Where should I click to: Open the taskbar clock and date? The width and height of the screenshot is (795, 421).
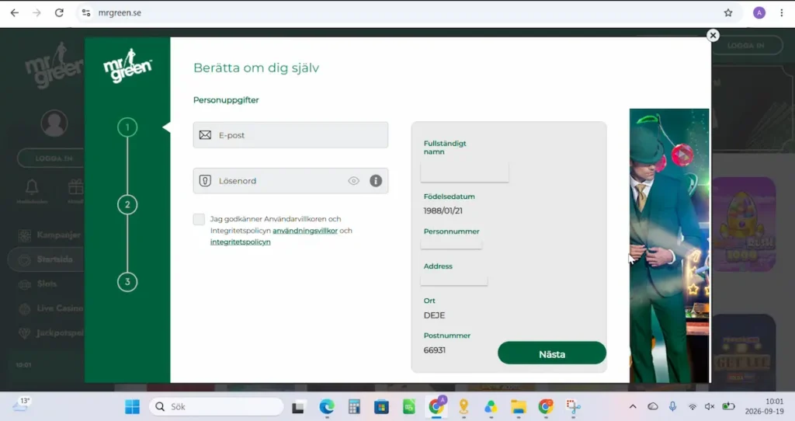point(764,406)
